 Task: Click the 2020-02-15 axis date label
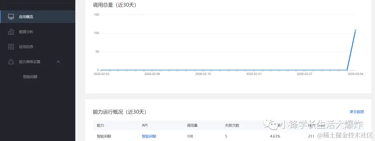[x=203, y=74]
